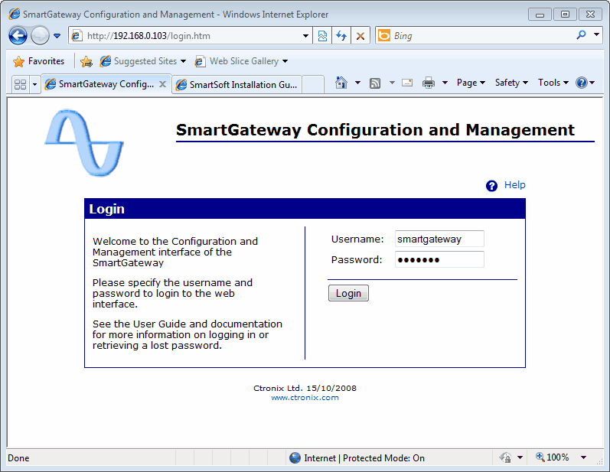Open the search provider dropdown arrow

(596, 34)
